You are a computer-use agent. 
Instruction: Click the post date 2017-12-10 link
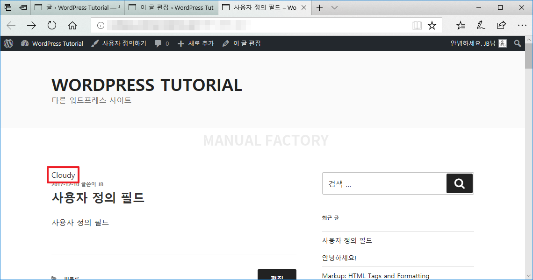point(65,184)
